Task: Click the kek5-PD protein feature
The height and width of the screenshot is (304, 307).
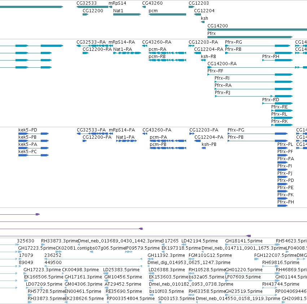Action: click(x=34, y=134)
